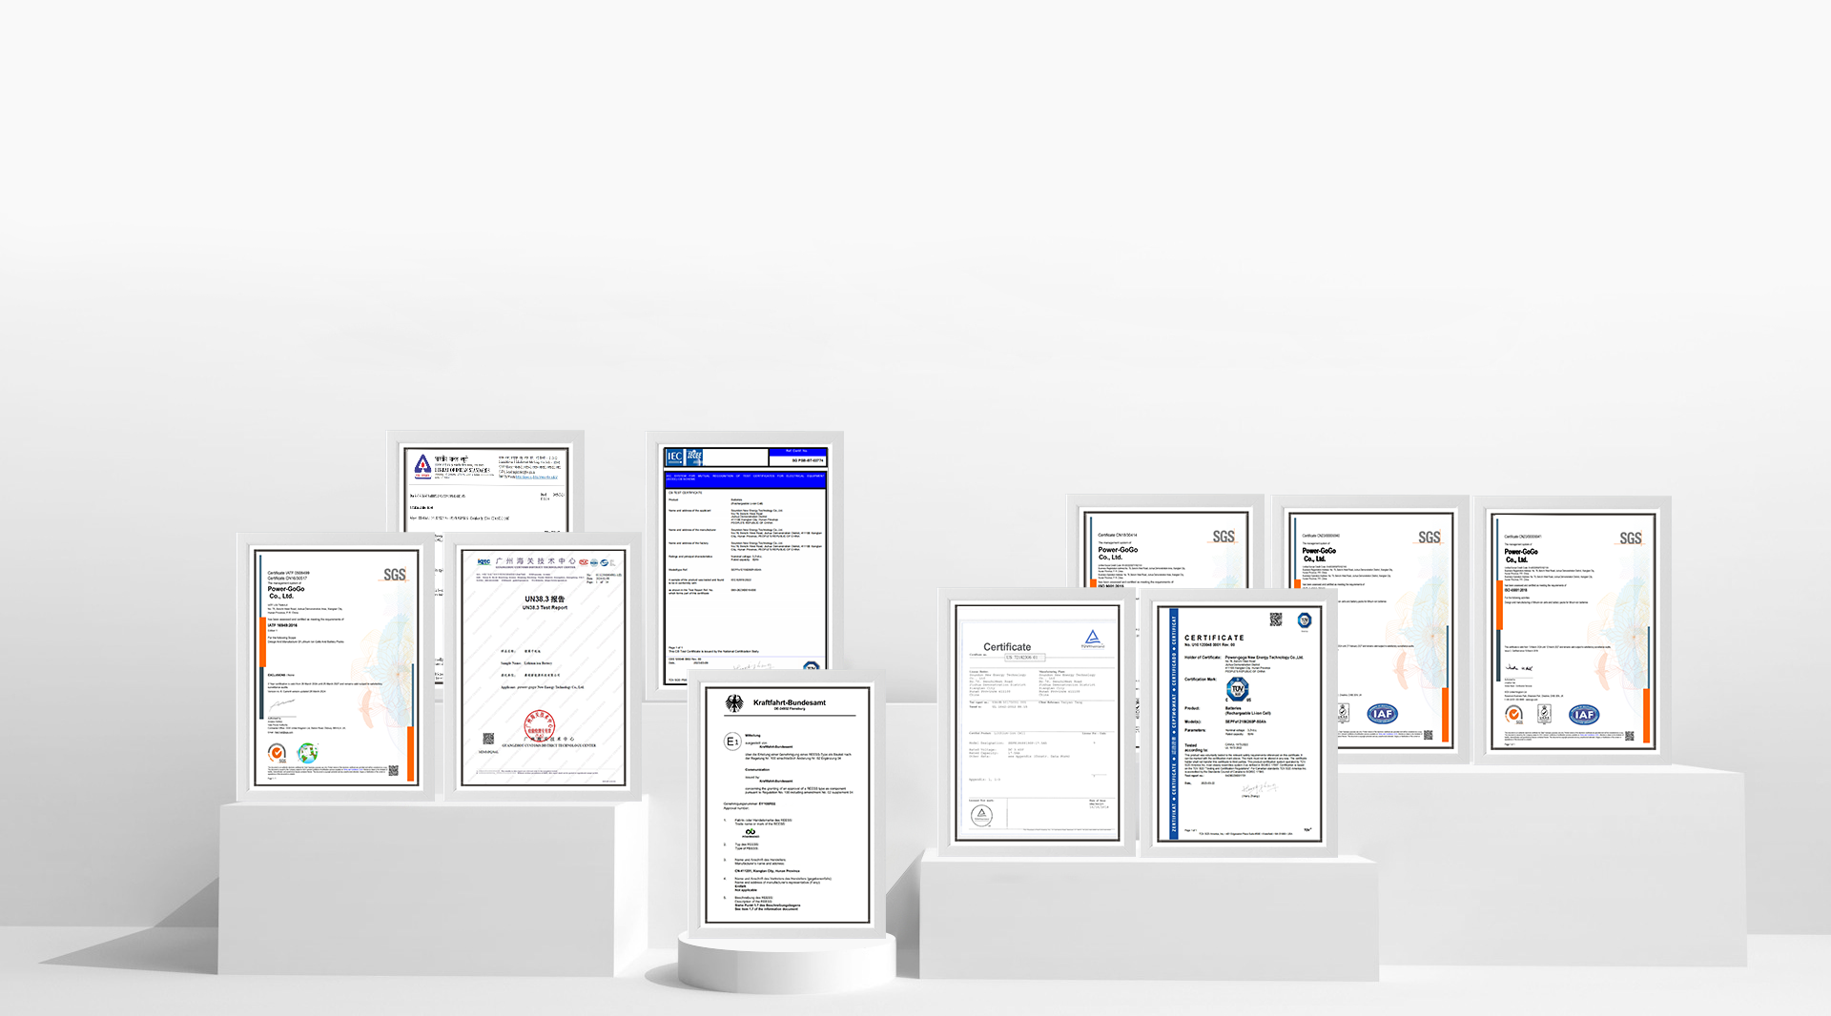The height and width of the screenshot is (1016, 1831).
Task: Click the TÜV octagon mark on the CERTIFICATE document
Action: pyautogui.click(x=1238, y=689)
